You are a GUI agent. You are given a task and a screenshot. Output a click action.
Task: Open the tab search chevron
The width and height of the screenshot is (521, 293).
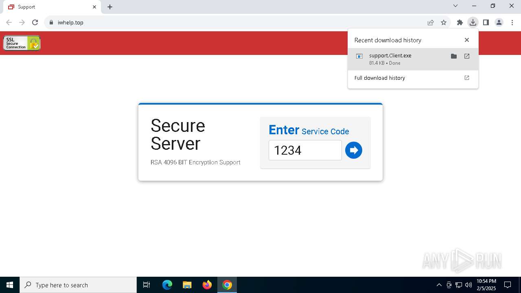(x=455, y=6)
